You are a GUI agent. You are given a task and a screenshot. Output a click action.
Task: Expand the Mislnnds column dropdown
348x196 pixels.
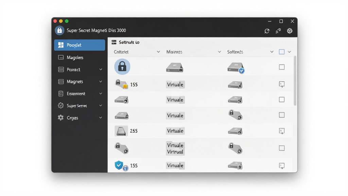click(219, 52)
